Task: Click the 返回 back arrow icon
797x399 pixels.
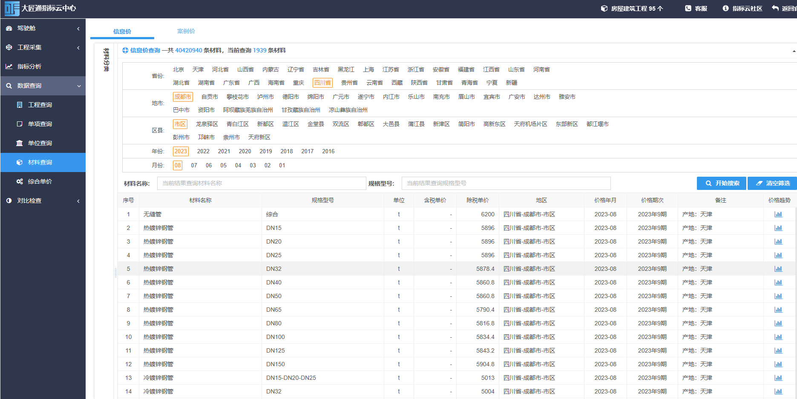Action: 775,9
